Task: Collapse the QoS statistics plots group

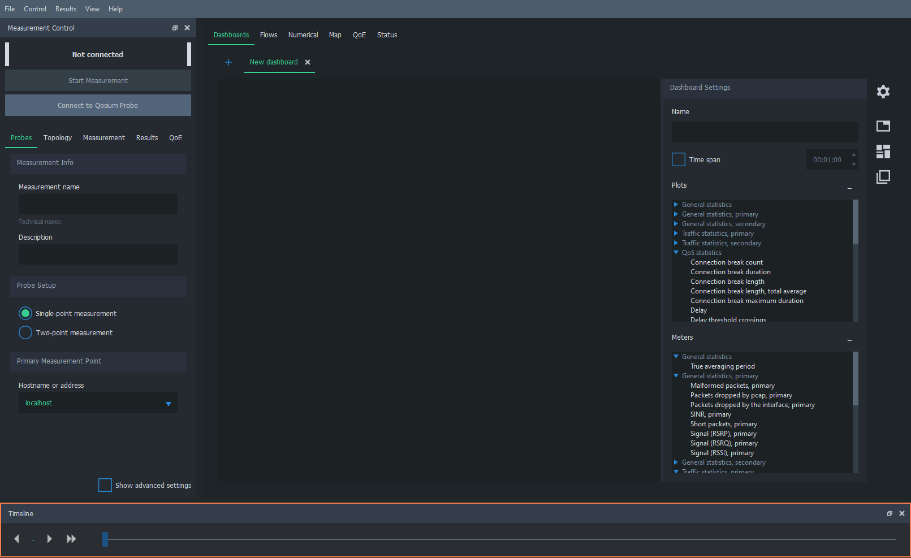Action: click(676, 253)
